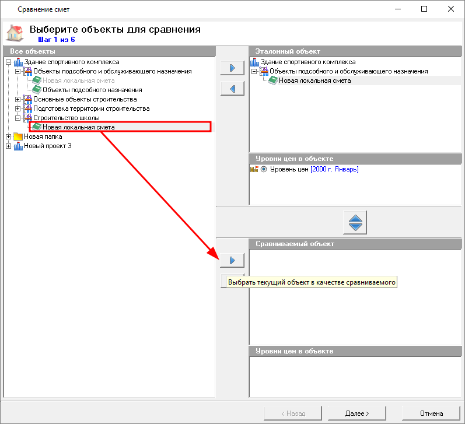Click the 2000 г. Январь price link

coord(334,169)
